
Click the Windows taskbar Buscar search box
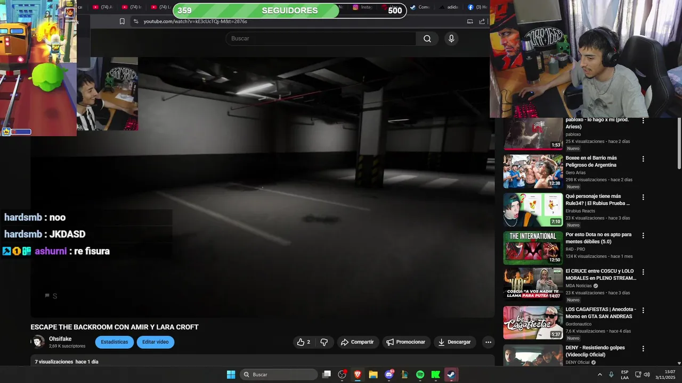[279, 374]
